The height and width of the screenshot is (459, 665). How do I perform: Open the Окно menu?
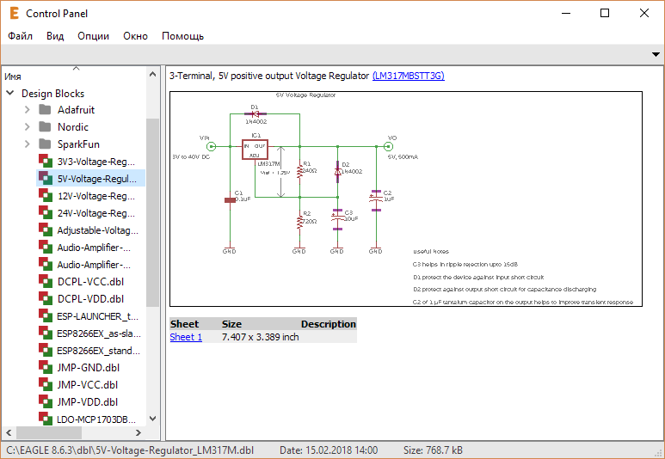pos(135,36)
